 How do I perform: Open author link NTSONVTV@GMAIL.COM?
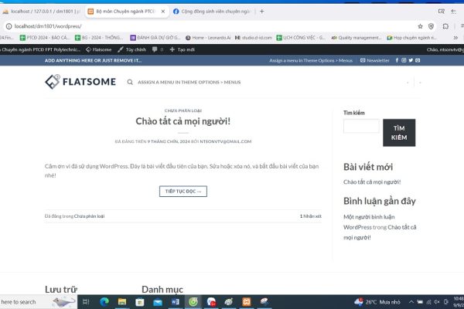point(226,141)
